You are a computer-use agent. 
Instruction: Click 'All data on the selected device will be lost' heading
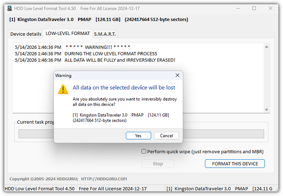click(124, 88)
